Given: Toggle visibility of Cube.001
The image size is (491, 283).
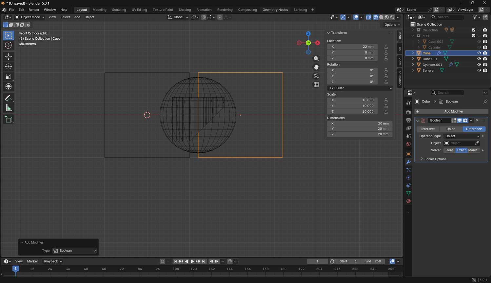Looking at the screenshot, I should pos(479,59).
